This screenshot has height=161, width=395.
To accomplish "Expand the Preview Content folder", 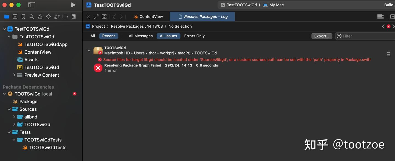I will pos(14,75).
